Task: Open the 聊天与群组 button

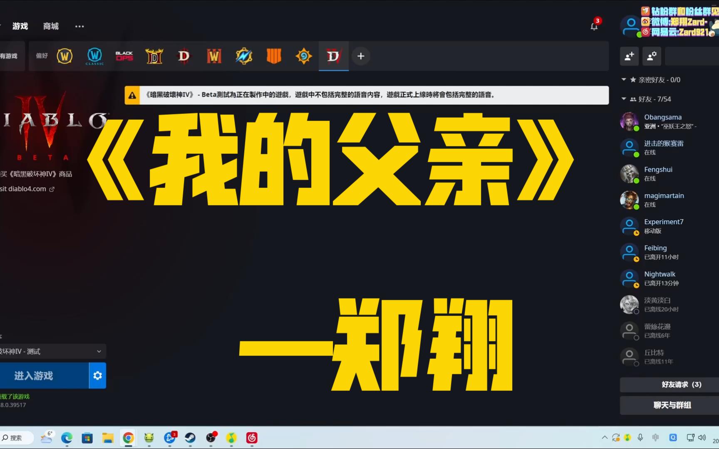Action: tap(669, 405)
